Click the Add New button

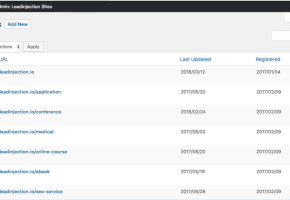coord(18,24)
